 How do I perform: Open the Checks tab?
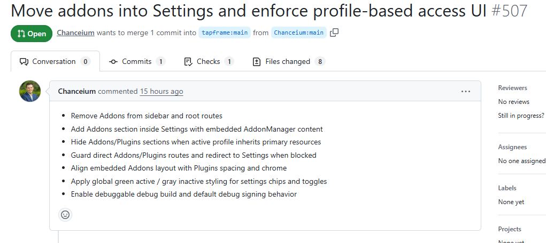click(x=209, y=61)
